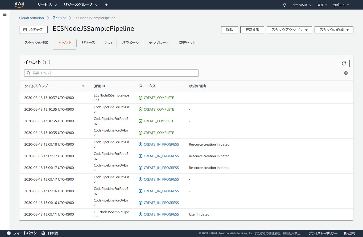Refresh the events list
Screen dimensions: 363x237
click(x=344, y=63)
